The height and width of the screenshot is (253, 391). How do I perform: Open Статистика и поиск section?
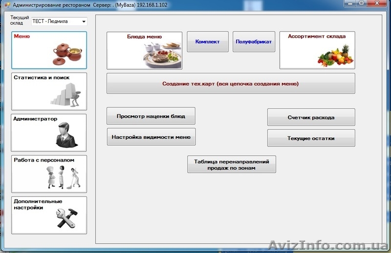(49, 92)
